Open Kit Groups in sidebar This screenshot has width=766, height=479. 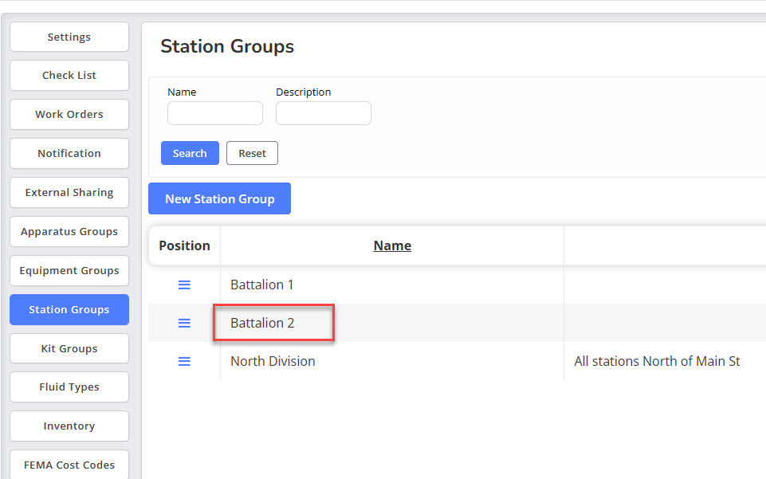point(69,348)
